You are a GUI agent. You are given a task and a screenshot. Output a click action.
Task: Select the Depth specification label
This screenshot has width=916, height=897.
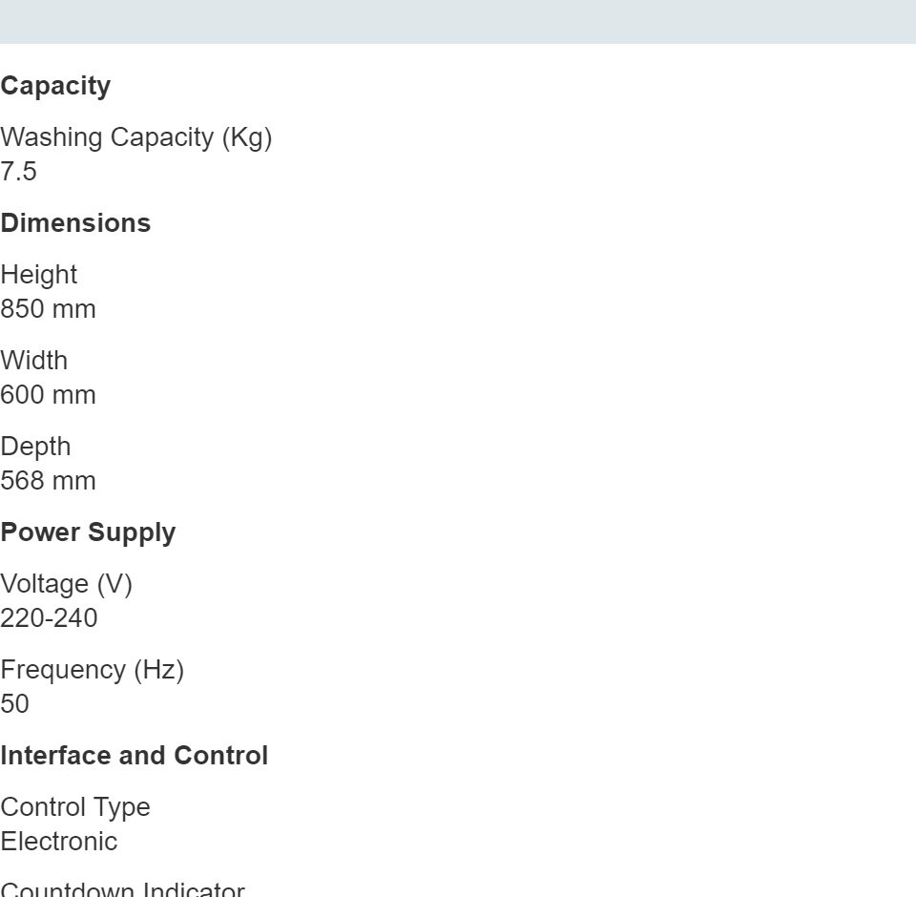[x=35, y=447]
